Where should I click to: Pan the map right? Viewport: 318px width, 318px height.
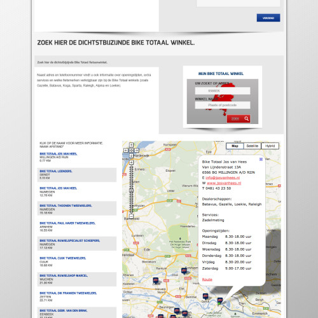(x=137, y=150)
